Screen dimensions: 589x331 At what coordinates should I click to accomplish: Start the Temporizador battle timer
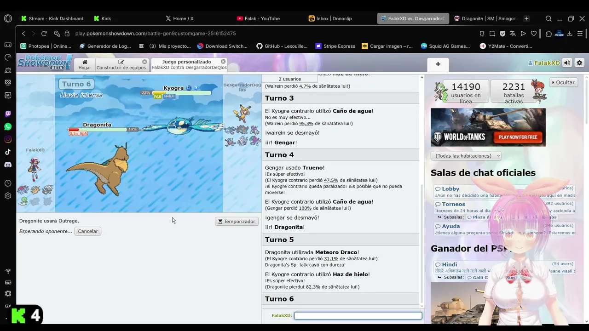237,222
